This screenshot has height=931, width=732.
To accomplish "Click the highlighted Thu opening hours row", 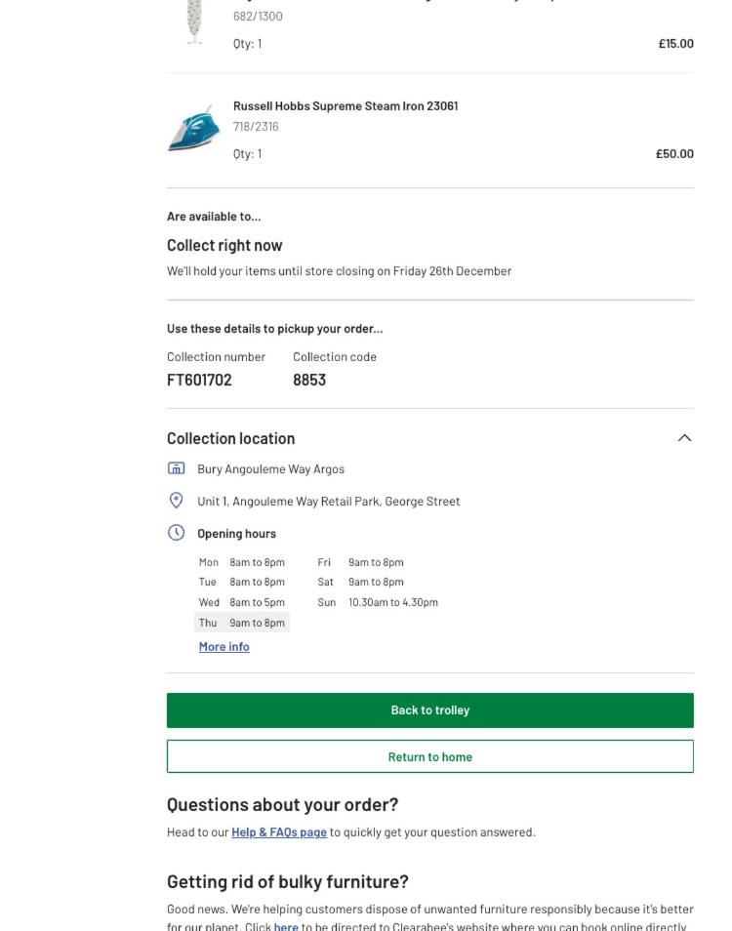I will click(x=242, y=623).
